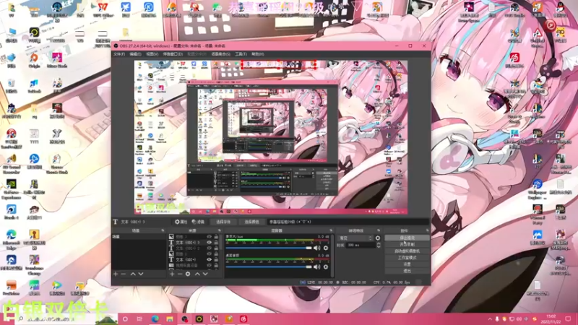Click 选择颜色 button in source toolbar
Screen dimensions: 578x325
pos(251,222)
